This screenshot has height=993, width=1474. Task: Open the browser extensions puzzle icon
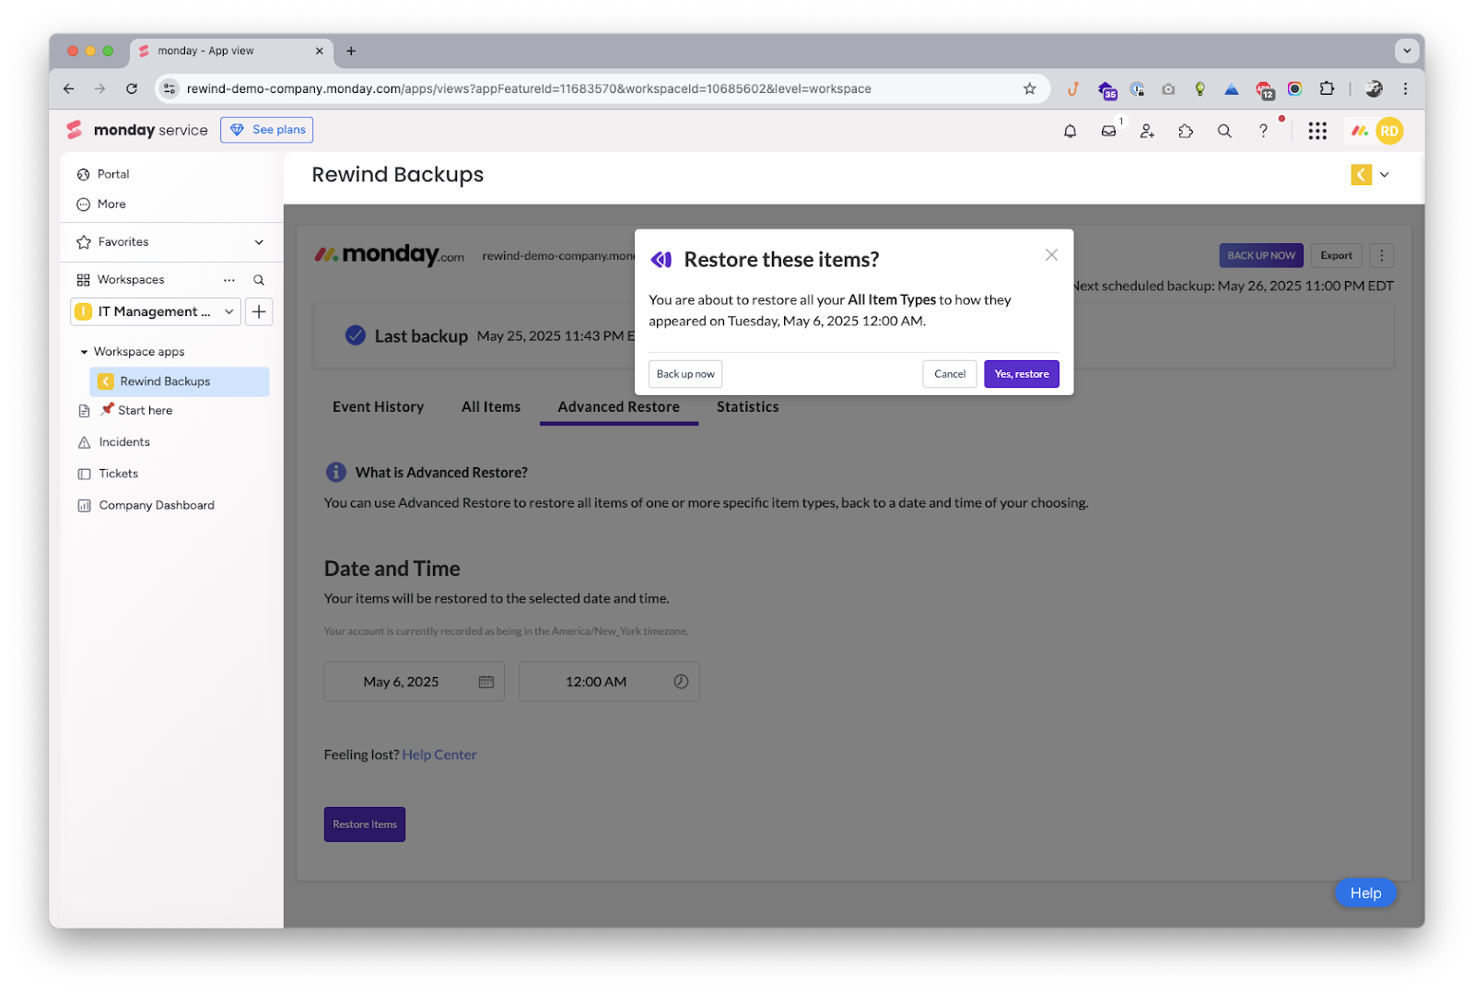click(1327, 88)
